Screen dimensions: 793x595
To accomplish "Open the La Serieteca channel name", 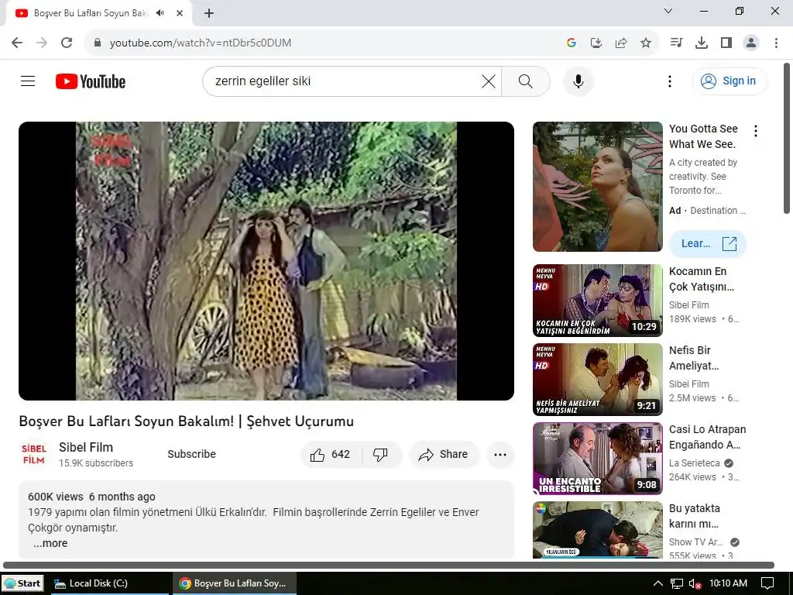I will tap(694, 463).
